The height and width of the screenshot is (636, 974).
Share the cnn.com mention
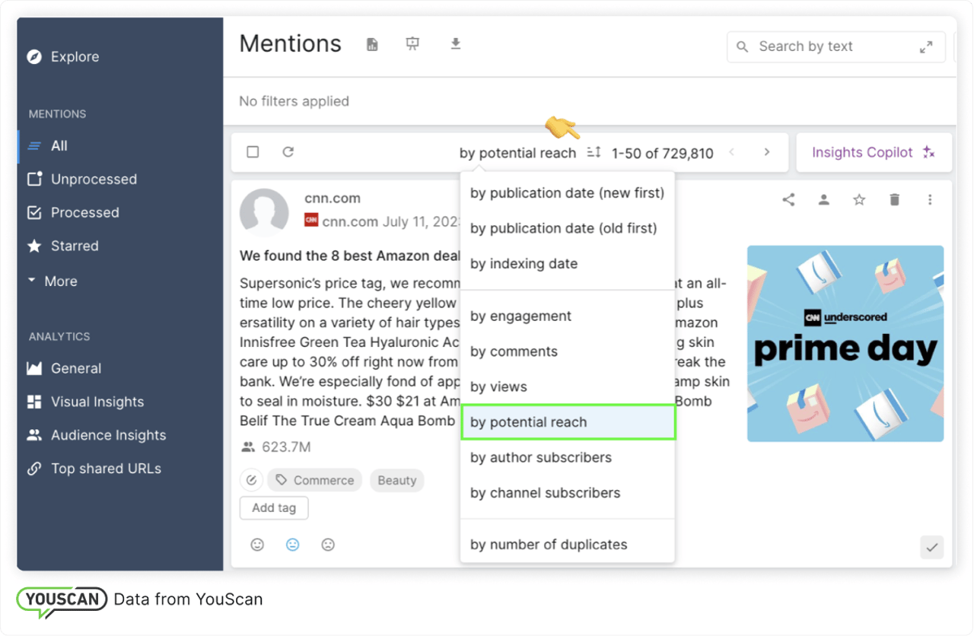pos(788,199)
